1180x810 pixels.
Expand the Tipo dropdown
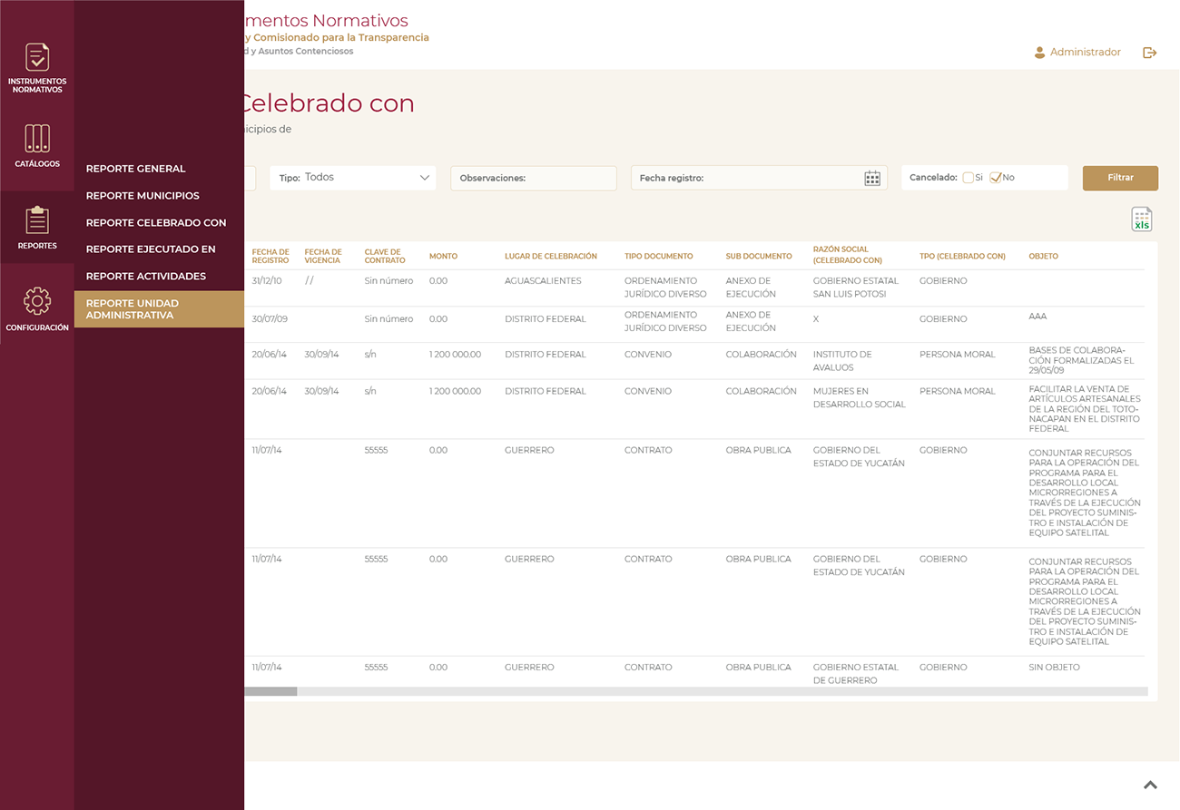pyautogui.click(x=353, y=178)
